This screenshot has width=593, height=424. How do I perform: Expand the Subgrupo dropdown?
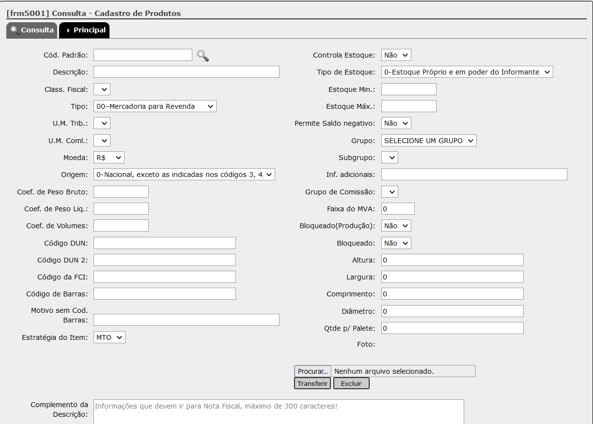pos(390,158)
